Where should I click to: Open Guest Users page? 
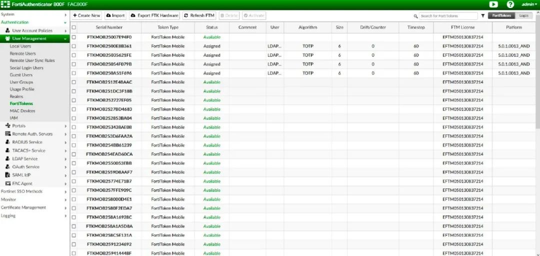pyautogui.click(x=21, y=75)
